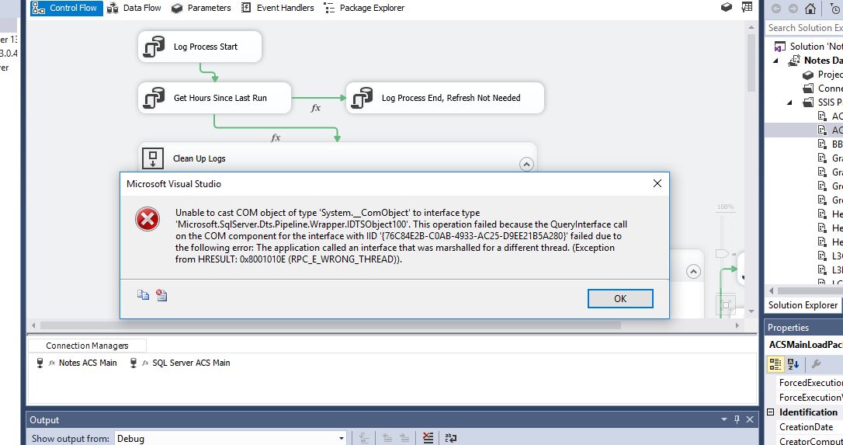Screen dimensions: 843x445
Task: Click the Connection Managers tab
Action: click(x=87, y=346)
